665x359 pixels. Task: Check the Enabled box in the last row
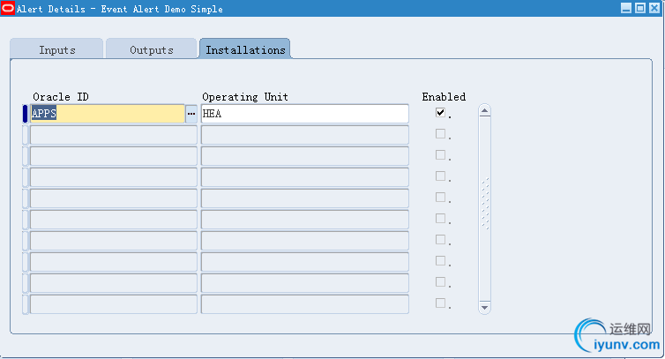pyautogui.click(x=440, y=303)
